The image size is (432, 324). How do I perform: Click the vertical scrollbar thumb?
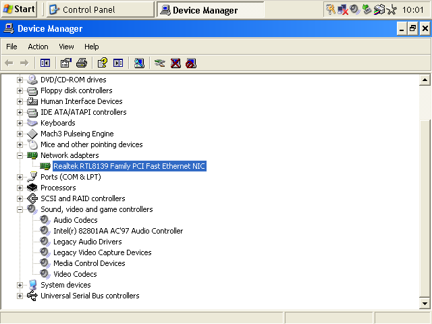click(425, 209)
